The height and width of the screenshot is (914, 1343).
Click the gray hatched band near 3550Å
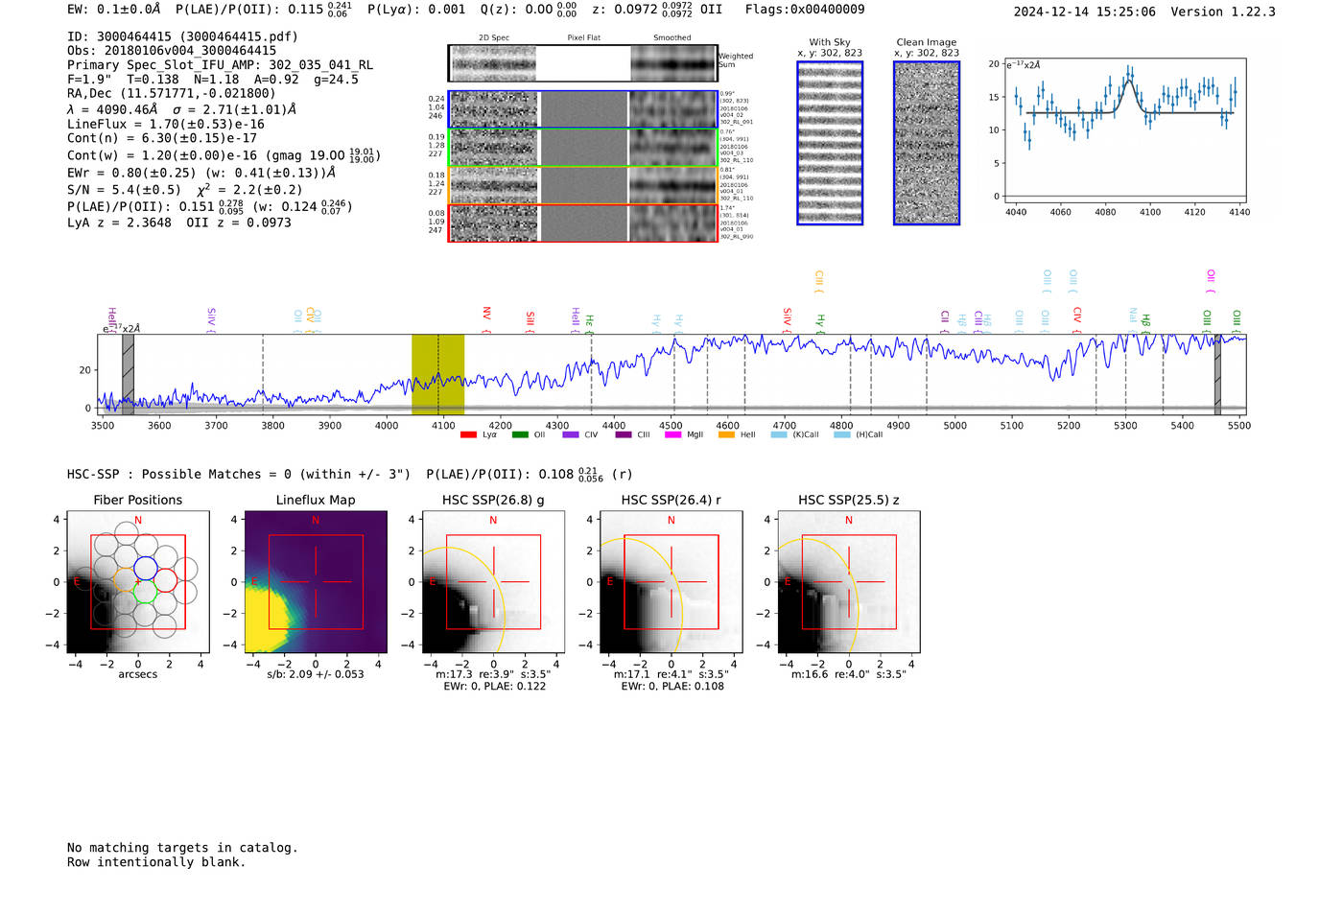(x=128, y=374)
